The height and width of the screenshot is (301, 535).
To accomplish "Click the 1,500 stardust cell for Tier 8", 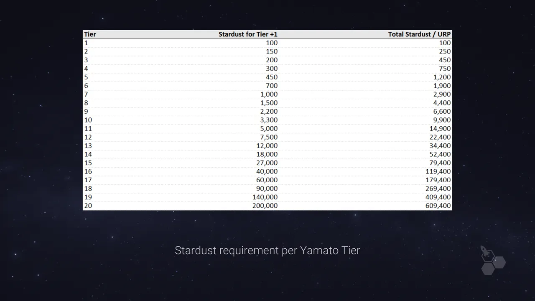I will (x=269, y=103).
